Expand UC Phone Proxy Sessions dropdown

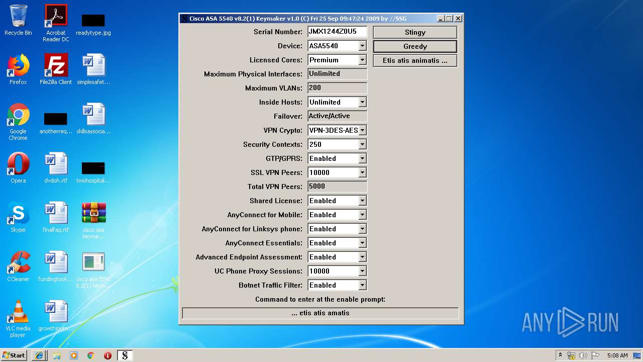(x=362, y=271)
